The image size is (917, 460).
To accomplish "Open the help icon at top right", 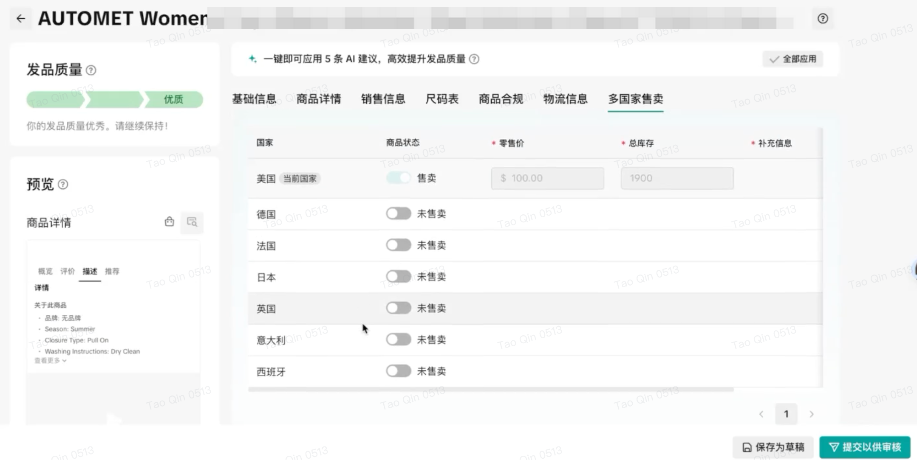I will (823, 19).
